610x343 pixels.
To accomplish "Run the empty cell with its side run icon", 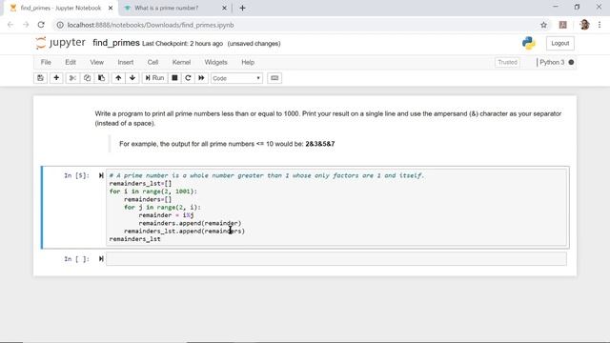I will point(101,258).
